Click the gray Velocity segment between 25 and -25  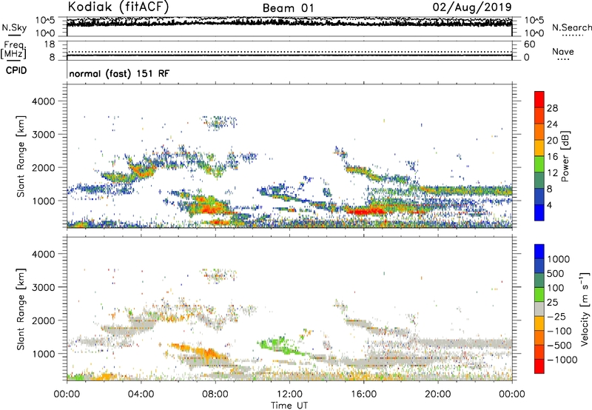(x=539, y=309)
